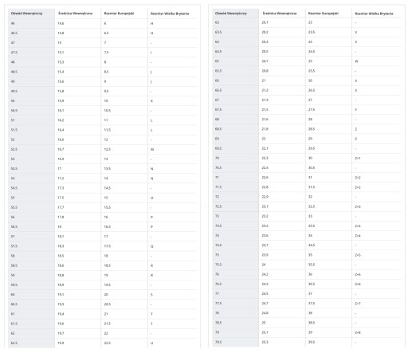Image resolution: width=408 pixels, height=357 pixels.
Task: Select the 20,1 diameter cell
Action: [265, 22]
